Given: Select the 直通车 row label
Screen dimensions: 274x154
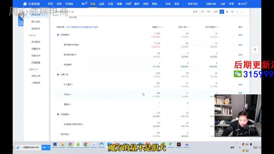Looking at the screenshot, I should click(67, 104).
